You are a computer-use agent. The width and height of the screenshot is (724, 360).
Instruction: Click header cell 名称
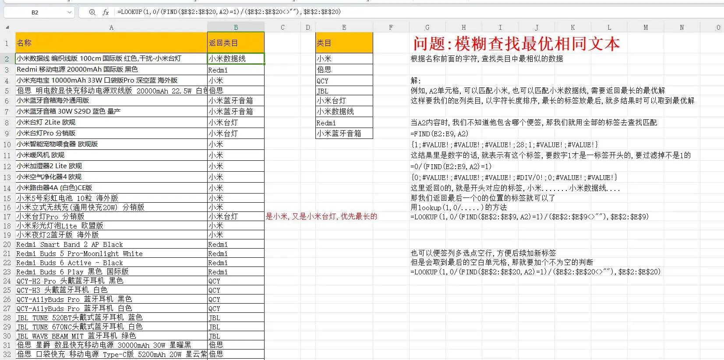111,43
